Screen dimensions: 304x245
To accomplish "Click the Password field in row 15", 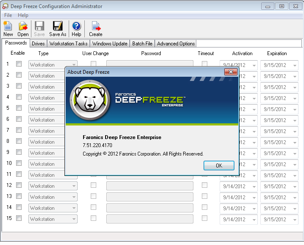I will pyautogui.click(x=150, y=219).
